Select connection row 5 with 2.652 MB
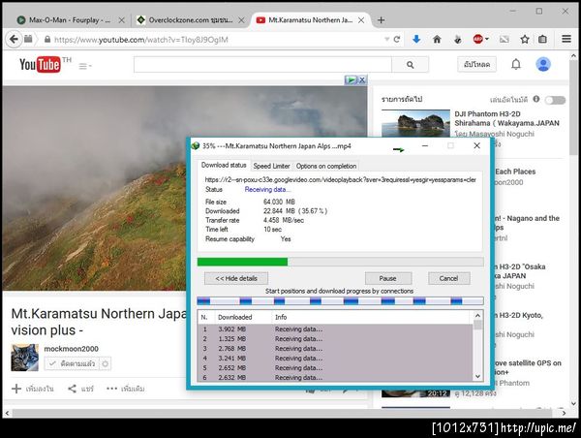 click(335, 367)
